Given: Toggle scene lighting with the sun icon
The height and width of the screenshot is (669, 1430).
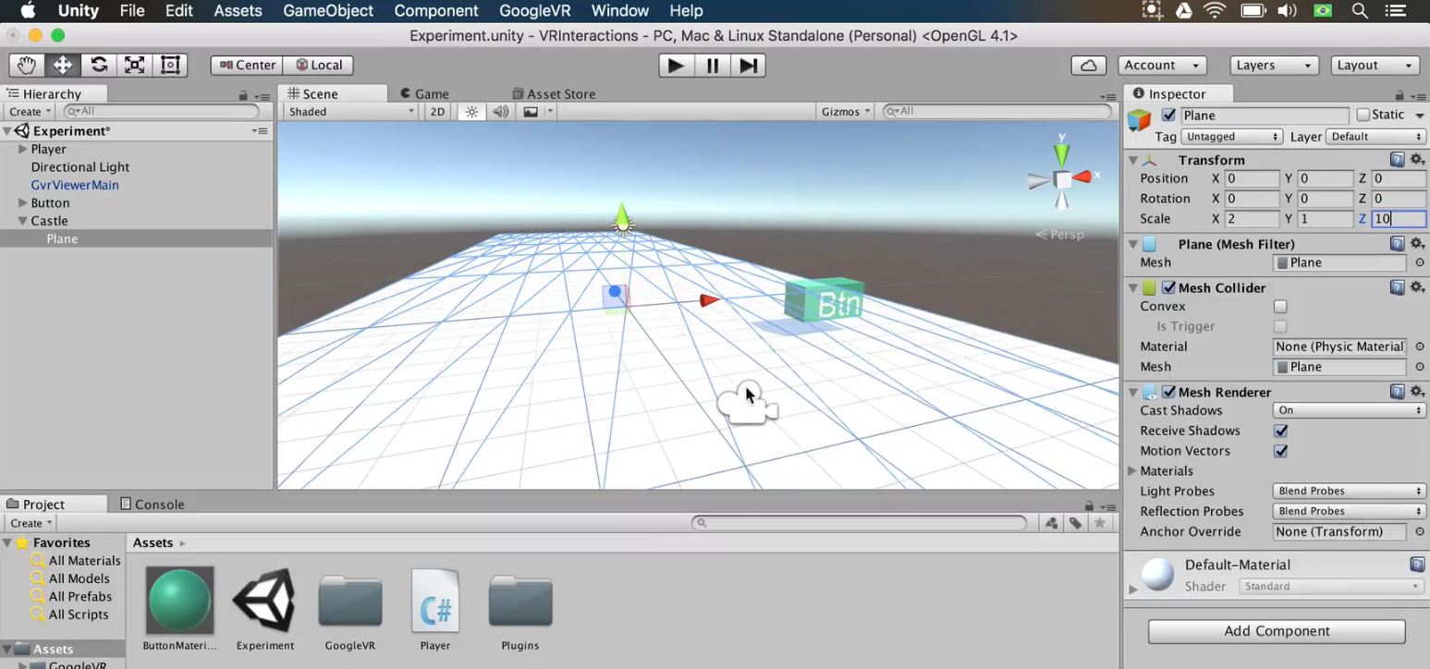Looking at the screenshot, I should click(x=471, y=111).
